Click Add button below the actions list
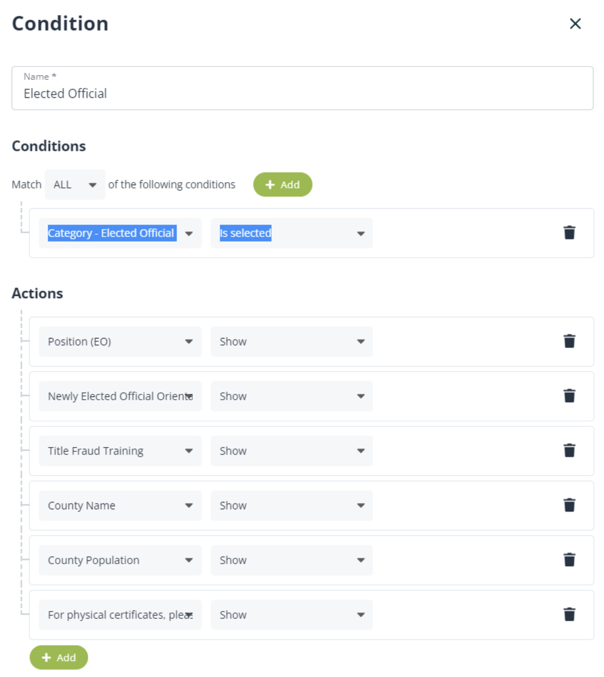This screenshot has height=677, width=604. click(58, 658)
